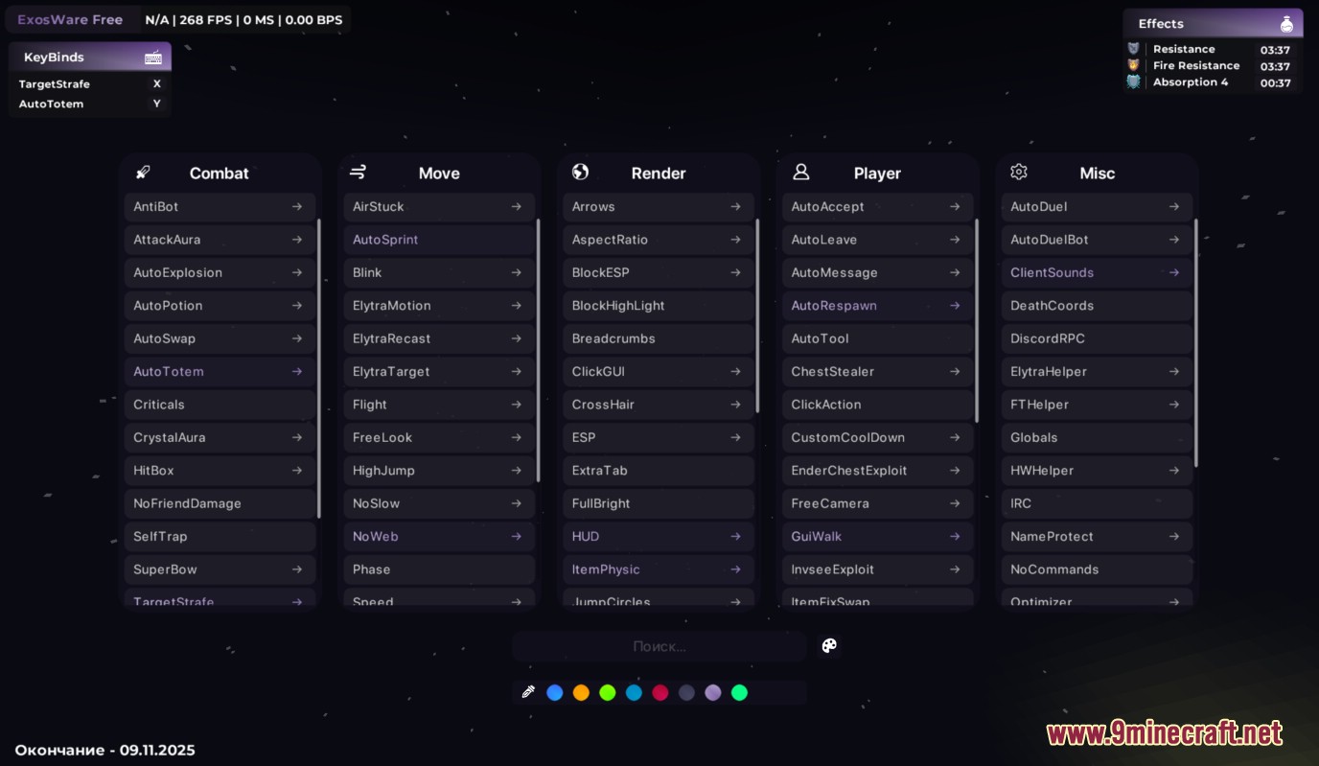Enable the Flight module
The width and height of the screenshot is (1319, 766).
tap(403, 404)
